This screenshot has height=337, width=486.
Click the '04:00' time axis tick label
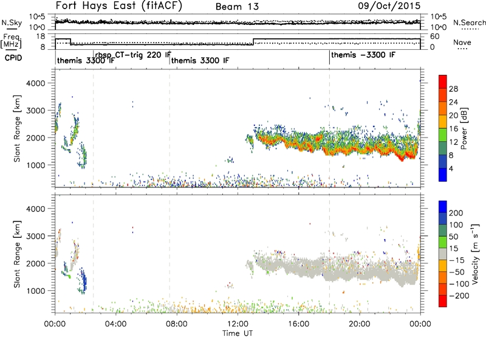[116, 324]
